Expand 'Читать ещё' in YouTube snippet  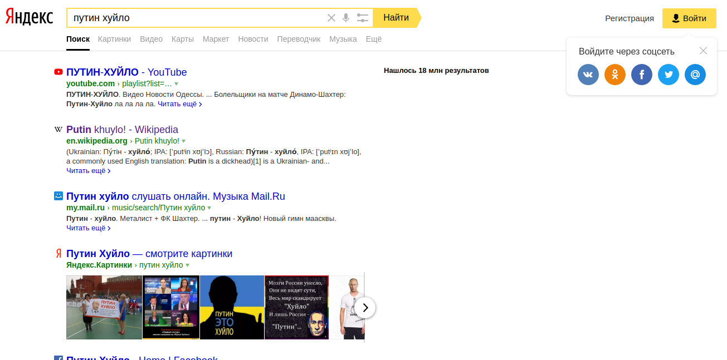179,104
